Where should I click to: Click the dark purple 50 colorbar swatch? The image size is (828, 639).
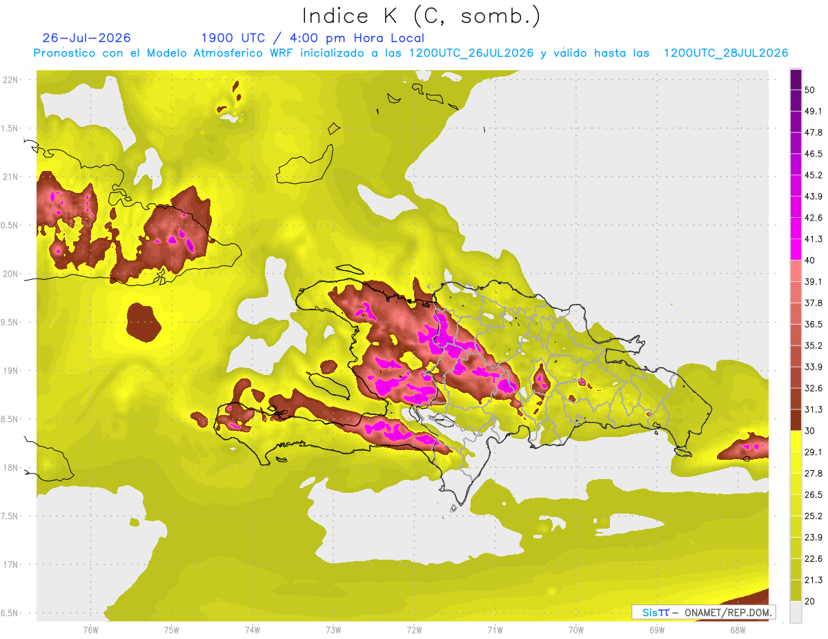pos(796,80)
